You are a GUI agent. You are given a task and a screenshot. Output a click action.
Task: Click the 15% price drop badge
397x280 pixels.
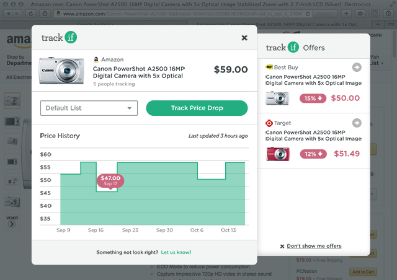click(x=313, y=98)
